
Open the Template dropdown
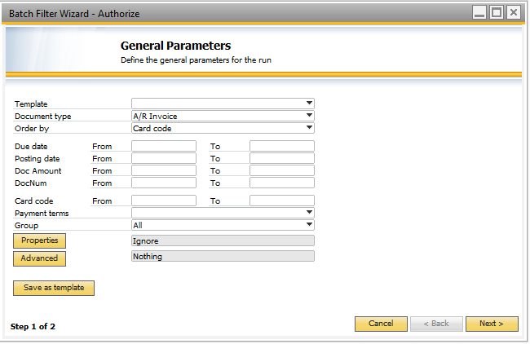coord(223,104)
